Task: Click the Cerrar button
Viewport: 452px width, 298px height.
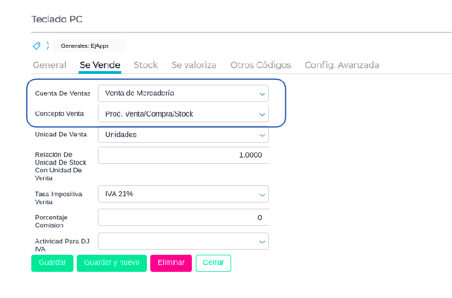Action: click(213, 263)
